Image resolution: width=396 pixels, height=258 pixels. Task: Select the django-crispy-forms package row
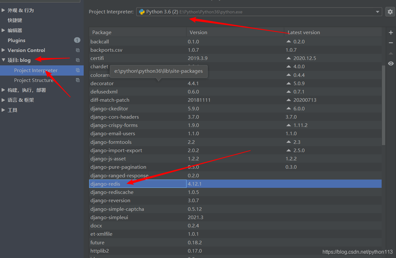point(235,125)
